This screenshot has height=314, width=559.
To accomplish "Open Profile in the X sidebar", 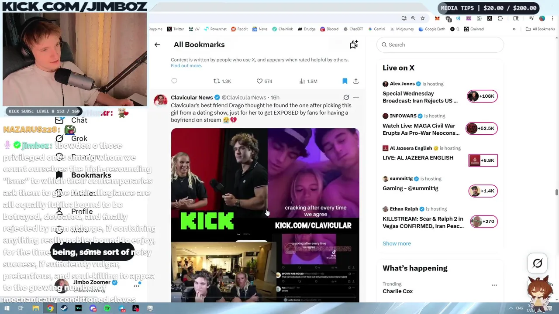I will tap(74, 212).
